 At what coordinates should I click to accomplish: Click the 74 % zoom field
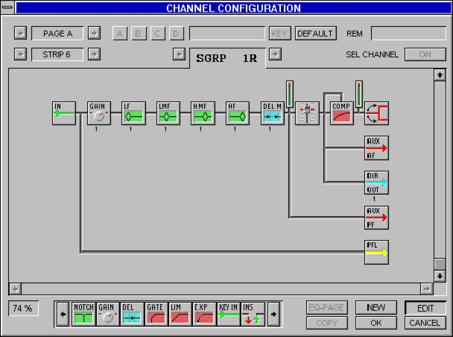(23, 308)
